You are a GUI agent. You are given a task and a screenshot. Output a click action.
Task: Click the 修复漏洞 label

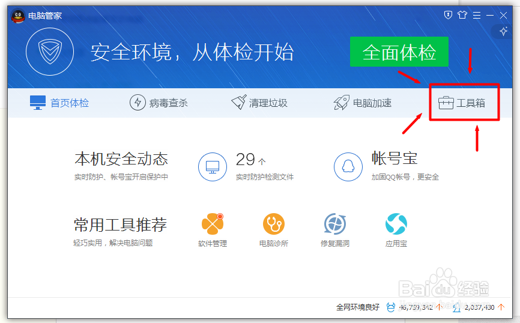coord(335,243)
